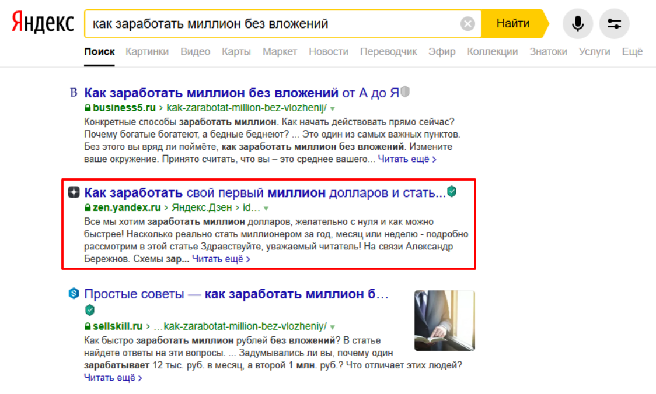The height and width of the screenshot is (394, 656).
Task: Open the zen.yandex.ru domain link
Action: [127, 207]
